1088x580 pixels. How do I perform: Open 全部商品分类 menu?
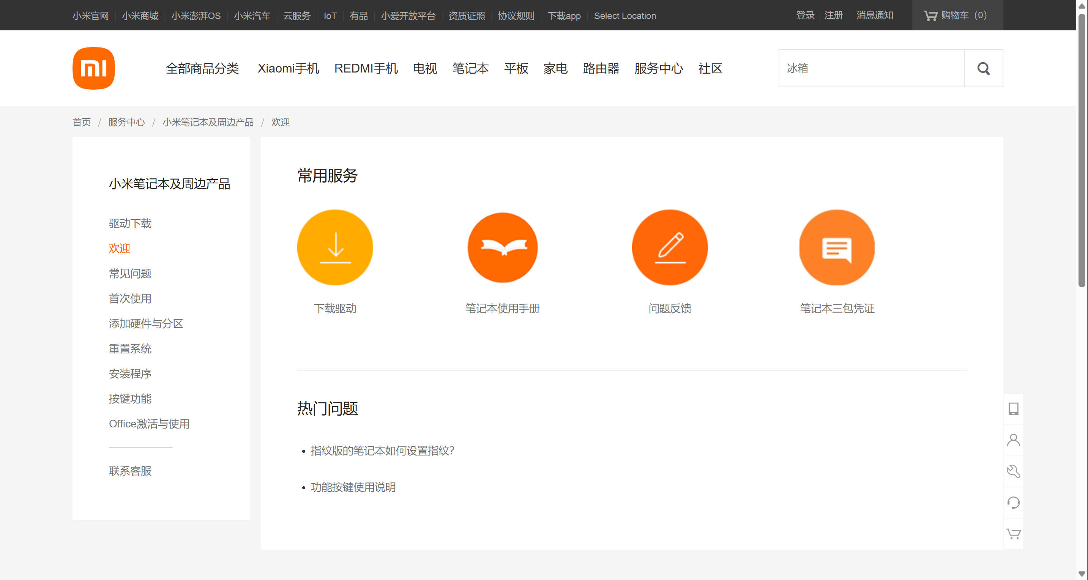[x=202, y=68]
